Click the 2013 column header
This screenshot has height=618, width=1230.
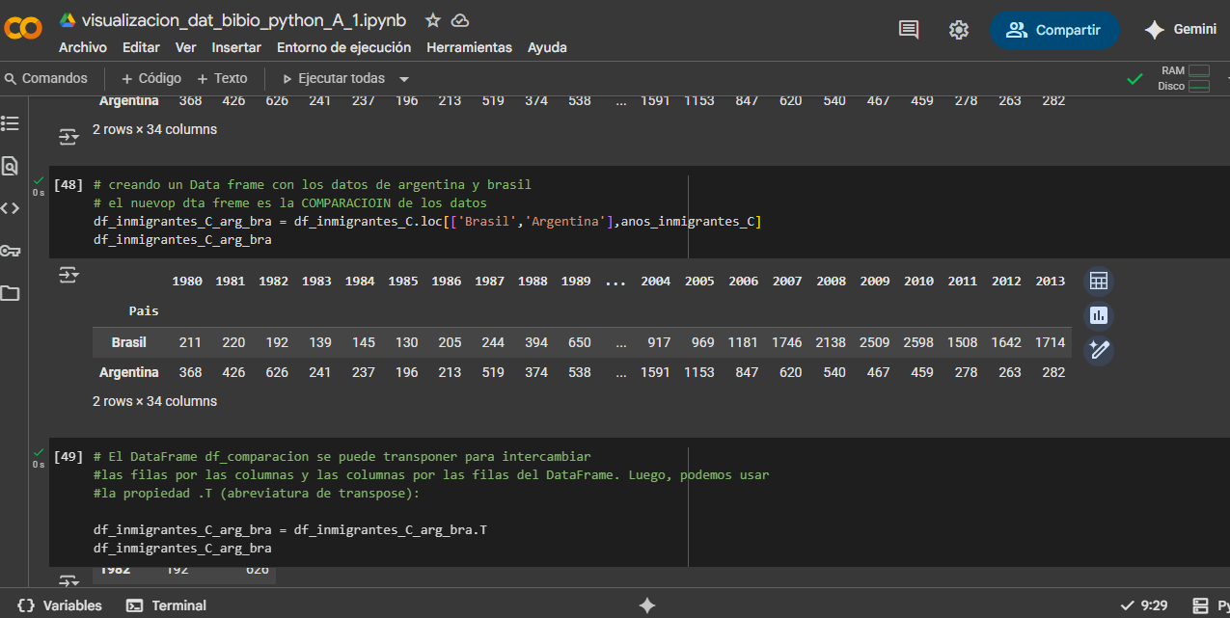[x=1050, y=282]
